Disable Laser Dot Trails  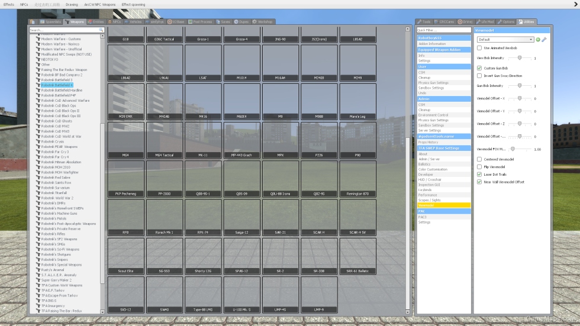pyautogui.click(x=479, y=175)
